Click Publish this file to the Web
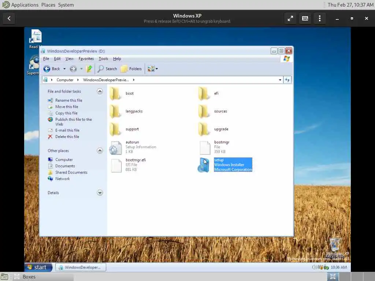This screenshot has height=281, width=375. [x=73, y=122]
